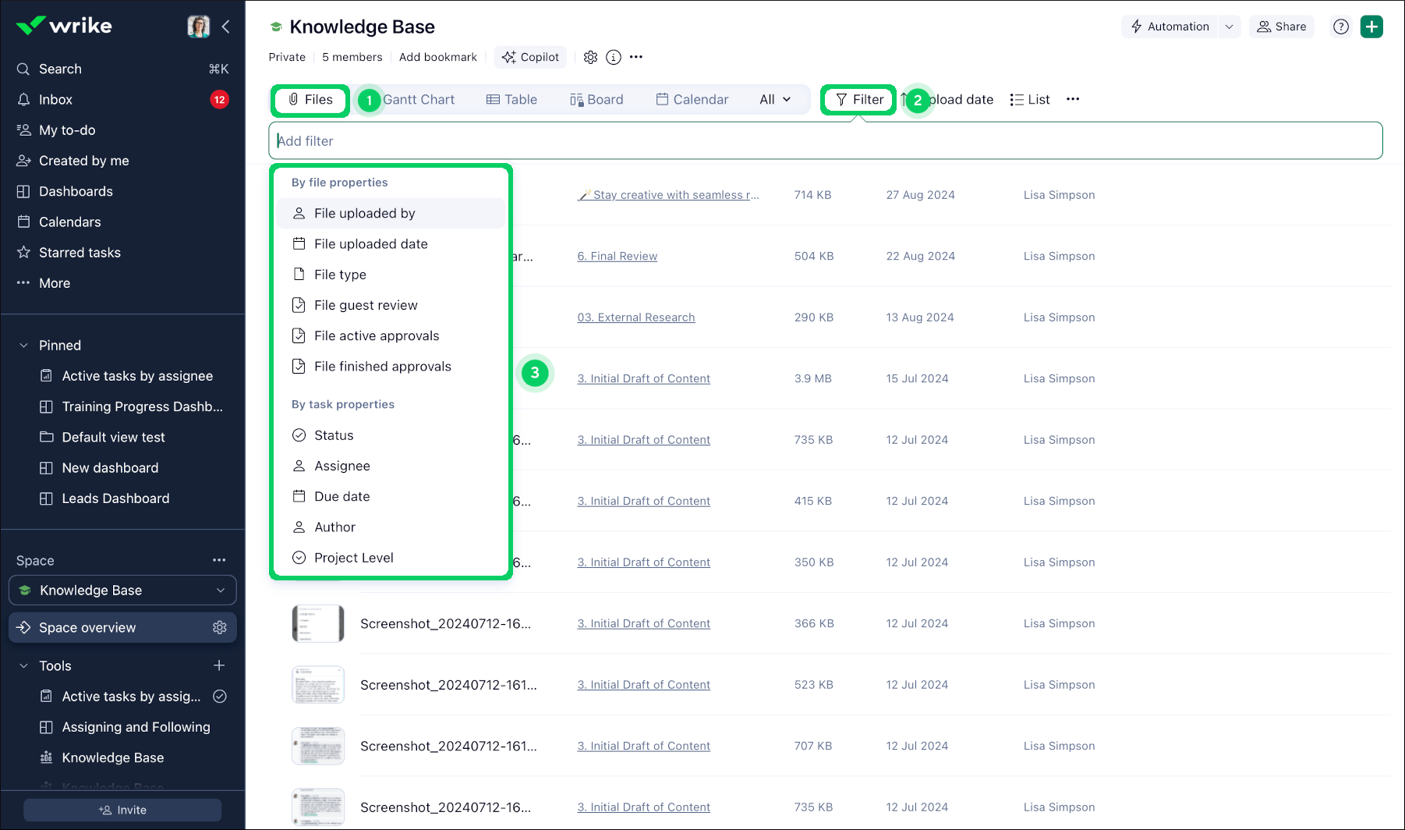Open the Space section three-dot menu
Image resolution: width=1405 pixels, height=830 pixels.
[219, 560]
